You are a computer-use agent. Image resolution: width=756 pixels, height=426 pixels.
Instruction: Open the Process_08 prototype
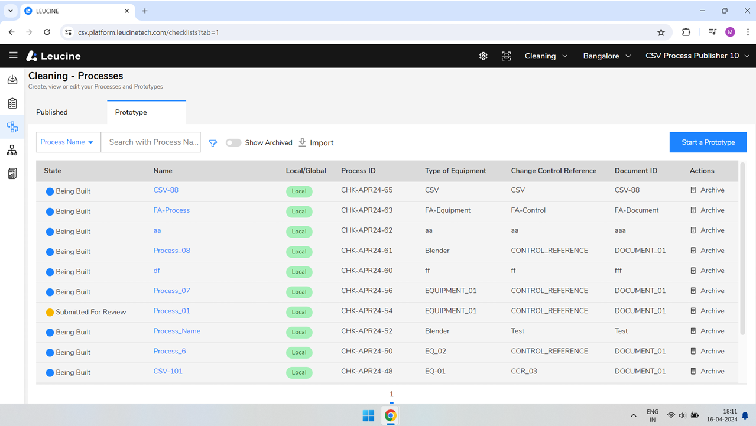click(x=171, y=251)
